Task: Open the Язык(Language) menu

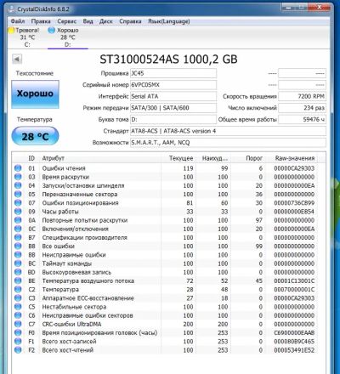Action: point(169,21)
